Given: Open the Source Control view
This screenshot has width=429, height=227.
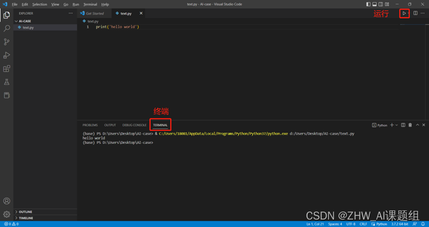Looking at the screenshot, I should [x=6, y=42].
